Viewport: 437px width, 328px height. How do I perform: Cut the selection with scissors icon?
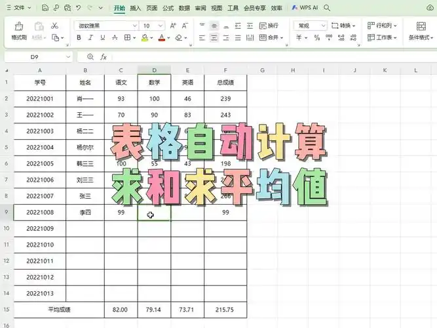point(54,26)
